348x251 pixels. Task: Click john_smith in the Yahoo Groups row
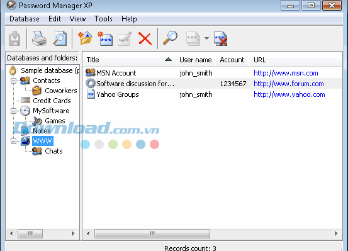click(196, 94)
